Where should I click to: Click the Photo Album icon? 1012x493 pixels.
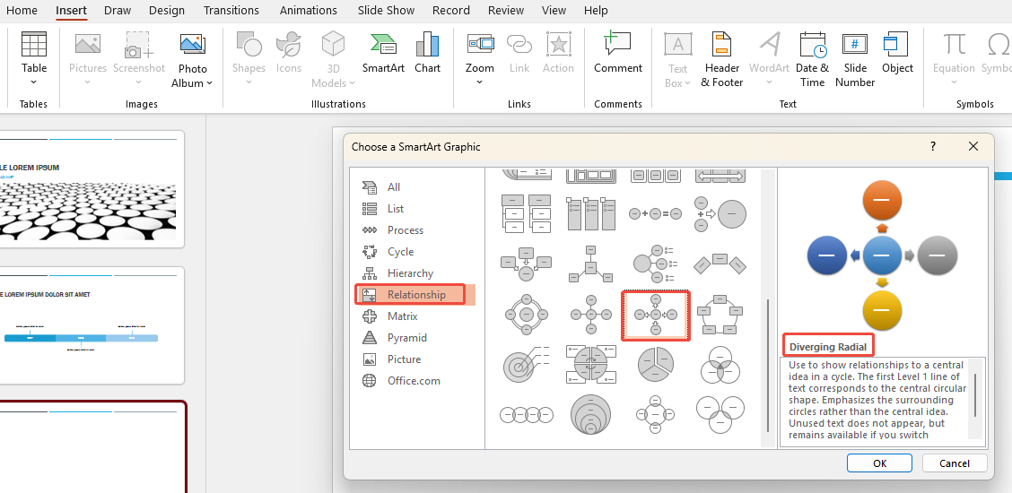192,45
